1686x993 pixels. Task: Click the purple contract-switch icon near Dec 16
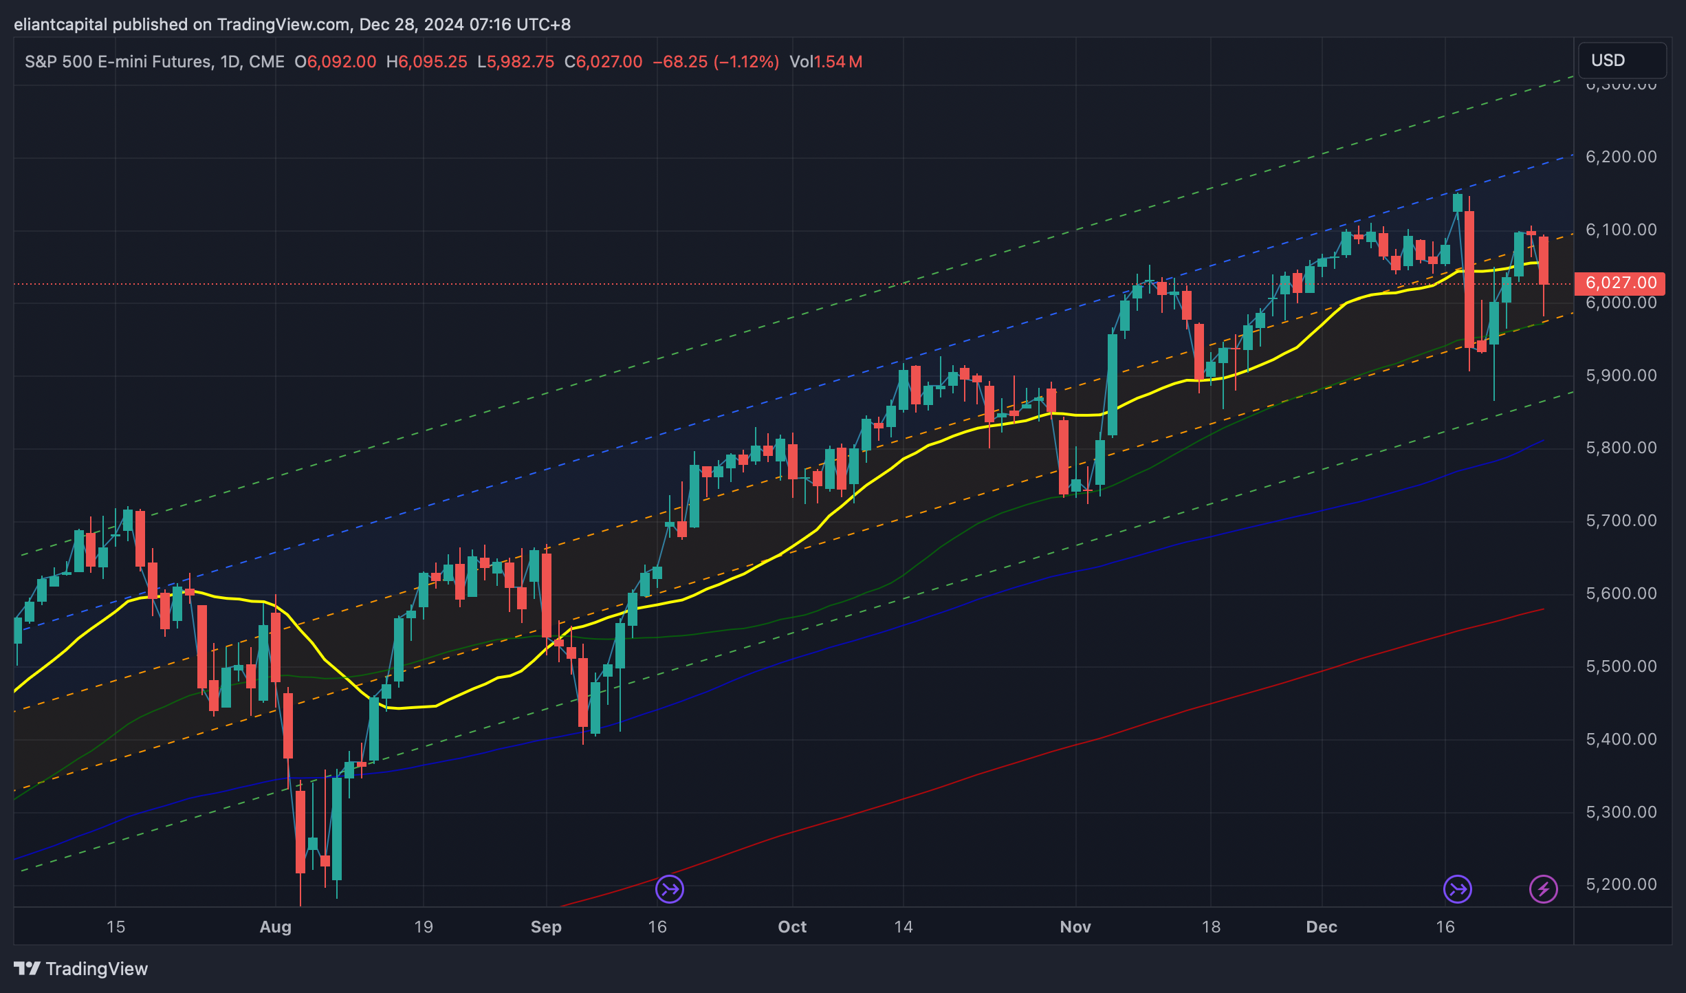[1457, 889]
